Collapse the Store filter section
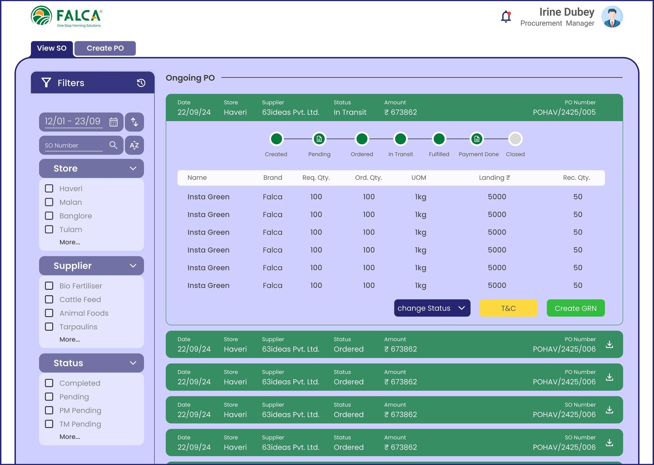The image size is (654, 465). [92, 168]
